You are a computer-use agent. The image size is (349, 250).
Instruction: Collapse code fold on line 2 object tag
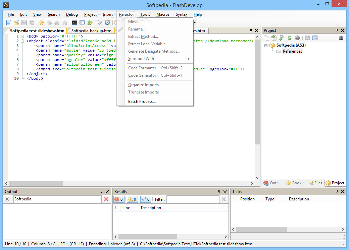pyautogui.click(x=22, y=41)
